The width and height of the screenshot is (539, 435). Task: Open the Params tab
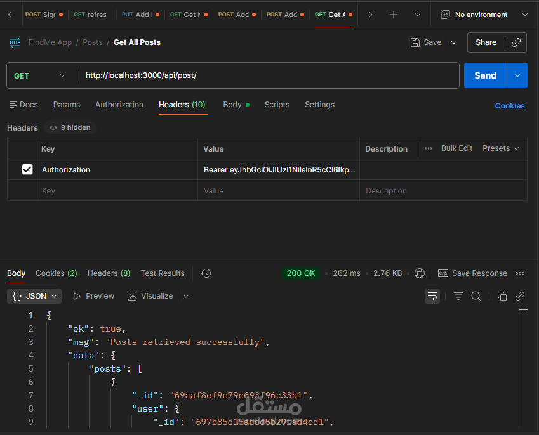pos(67,105)
